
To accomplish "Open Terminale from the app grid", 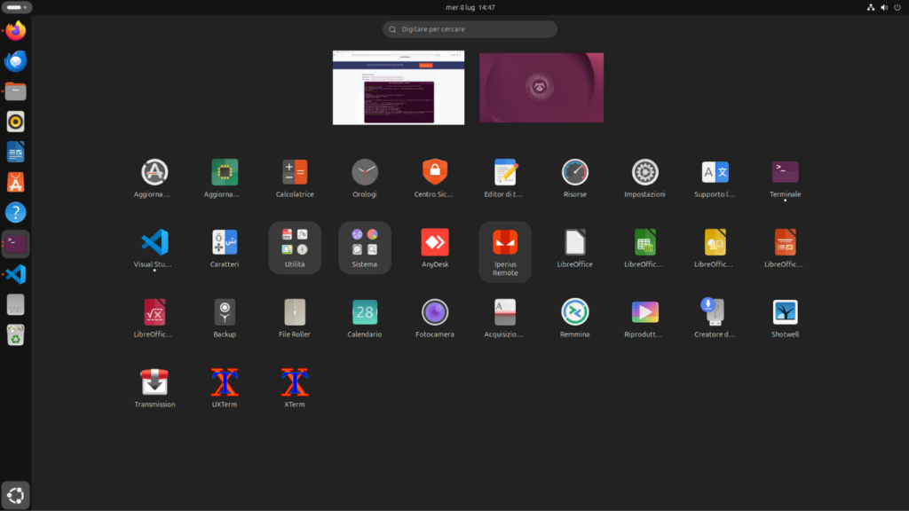I will pos(785,172).
